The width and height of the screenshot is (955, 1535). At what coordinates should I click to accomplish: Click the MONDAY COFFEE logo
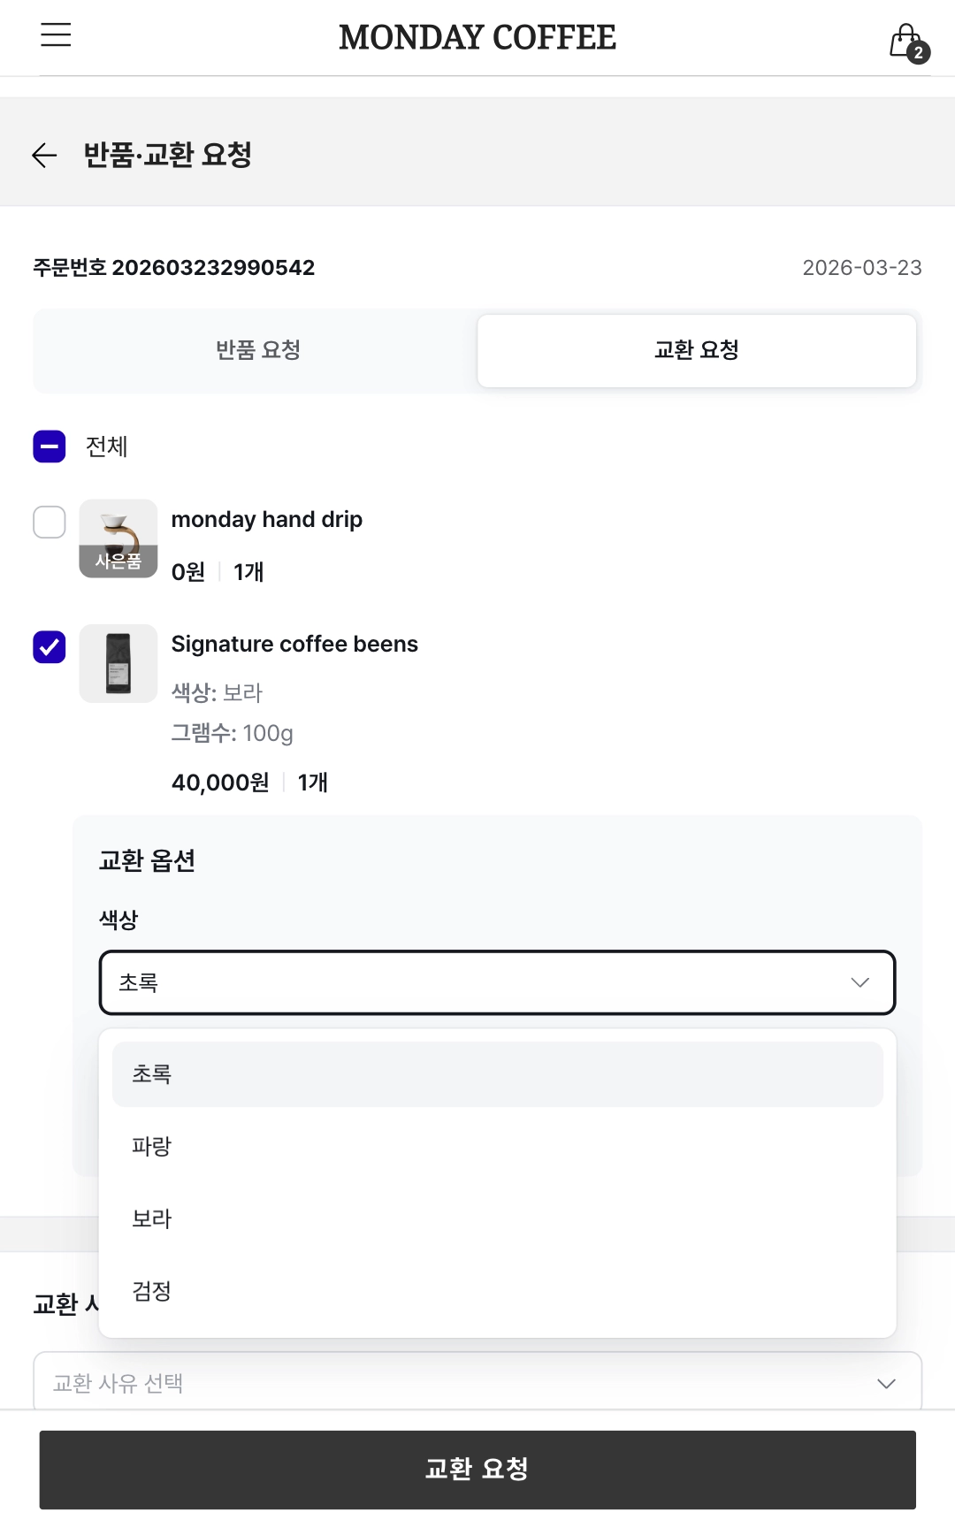coord(477,37)
